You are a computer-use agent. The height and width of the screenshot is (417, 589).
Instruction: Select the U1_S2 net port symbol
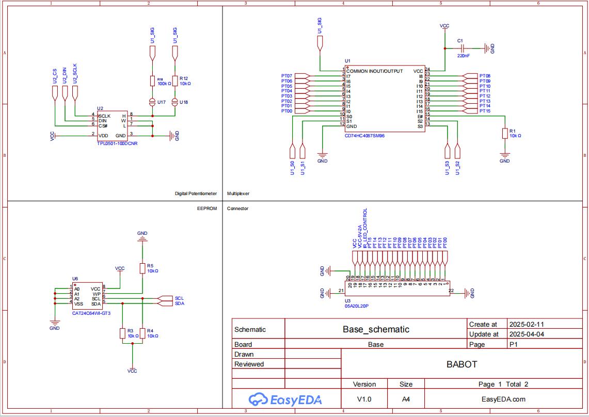pyautogui.click(x=457, y=151)
